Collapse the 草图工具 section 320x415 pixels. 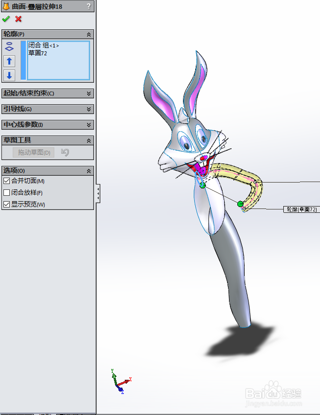(89, 141)
